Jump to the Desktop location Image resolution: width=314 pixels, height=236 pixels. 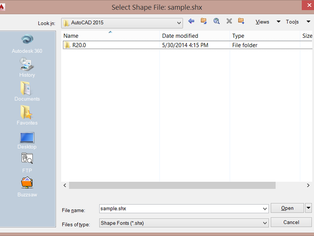coord(27,141)
